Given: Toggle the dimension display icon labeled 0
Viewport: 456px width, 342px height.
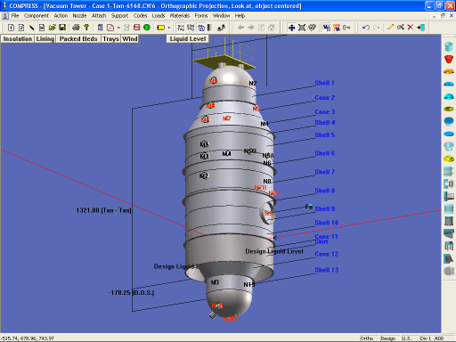Looking at the screenshot, I should click(x=346, y=28).
